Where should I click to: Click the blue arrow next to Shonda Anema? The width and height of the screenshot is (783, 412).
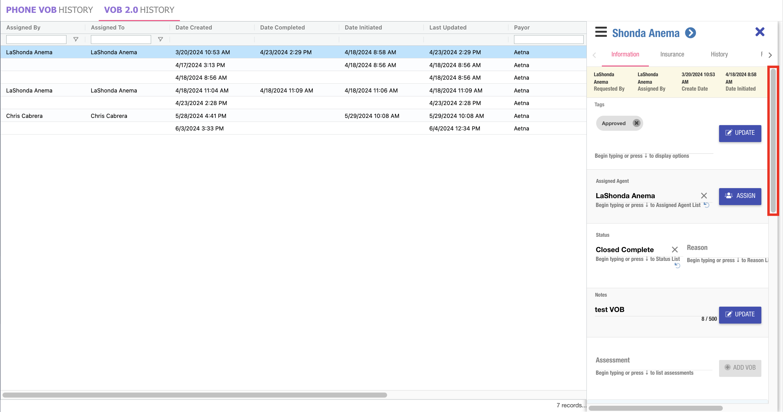[x=690, y=33]
